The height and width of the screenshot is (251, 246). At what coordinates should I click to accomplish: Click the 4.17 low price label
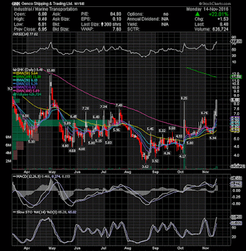click(x=182, y=156)
